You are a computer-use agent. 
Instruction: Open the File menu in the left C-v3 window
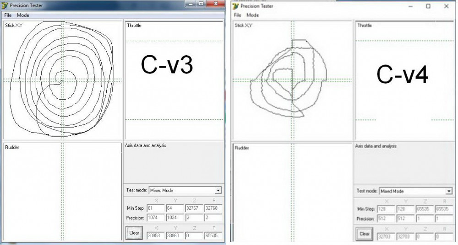8,15
